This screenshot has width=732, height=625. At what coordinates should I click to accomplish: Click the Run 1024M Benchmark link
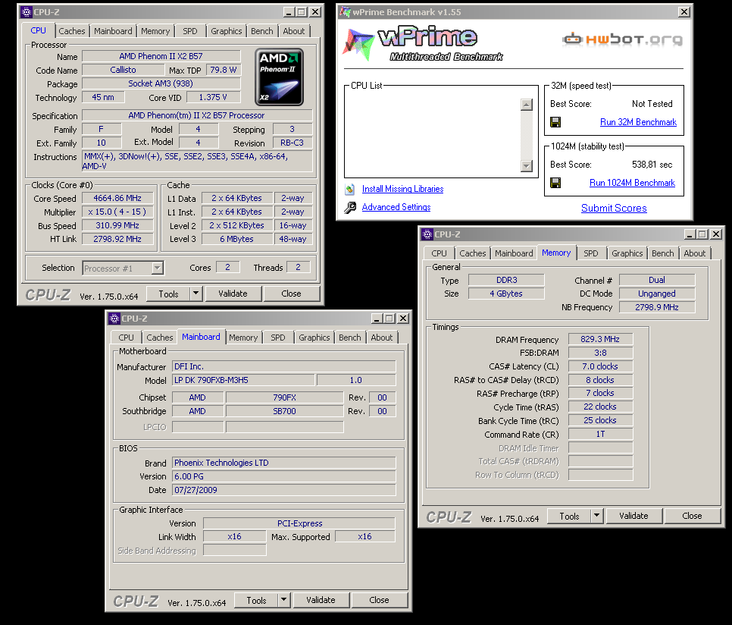coord(632,183)
